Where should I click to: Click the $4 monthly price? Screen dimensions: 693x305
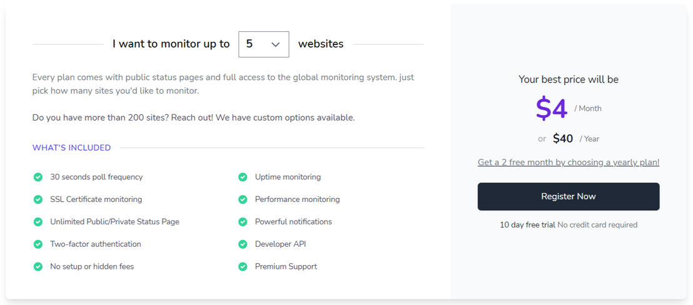pos(552,108)
